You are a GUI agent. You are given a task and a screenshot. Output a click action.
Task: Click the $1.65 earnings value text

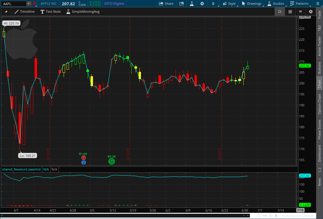point(83,154)
